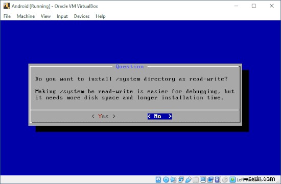Minimize the VirtualBox window
The width and height of the screenshot is (281, 184).
pyautogui.click(x=236, y=6)
